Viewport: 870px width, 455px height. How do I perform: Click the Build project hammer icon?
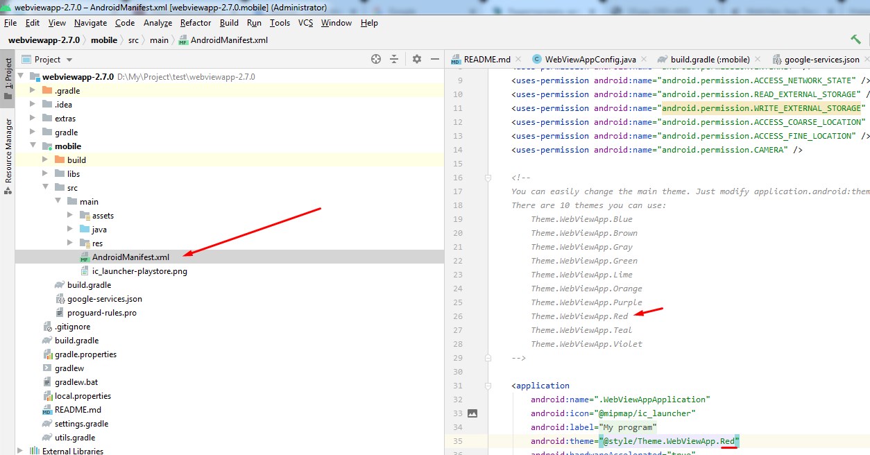click(x=855, y=40)
